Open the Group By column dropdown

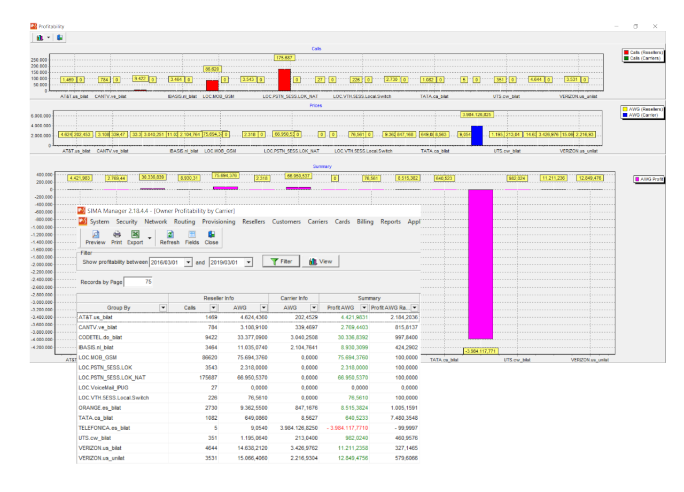tap(164, 307)
